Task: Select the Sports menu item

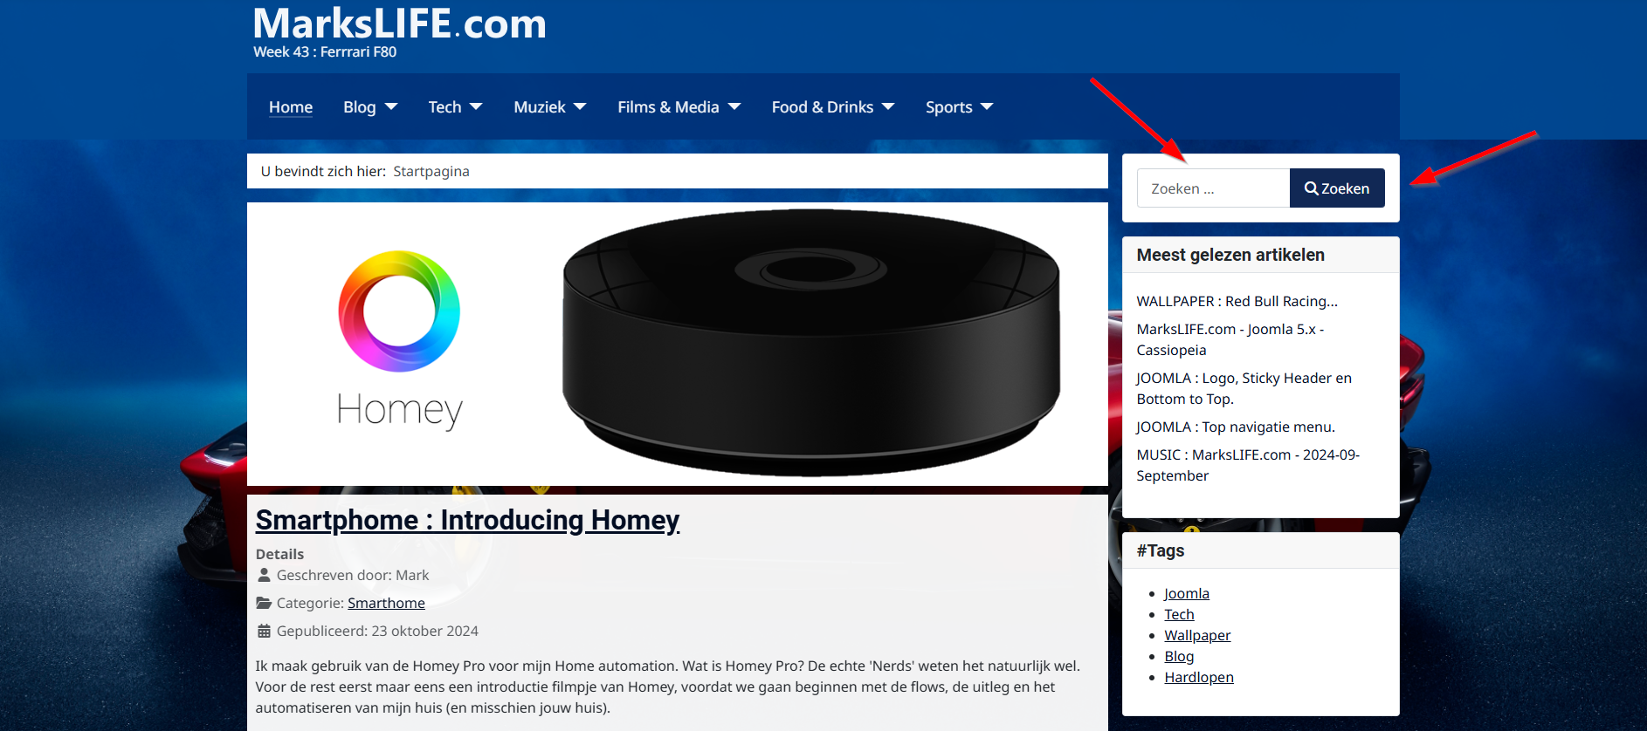Action: pyautogui.click(x=949, y=107)
